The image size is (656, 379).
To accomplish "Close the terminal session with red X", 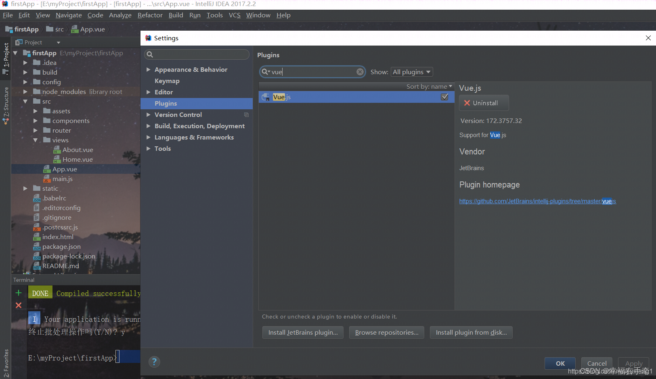I will [19, 305].
